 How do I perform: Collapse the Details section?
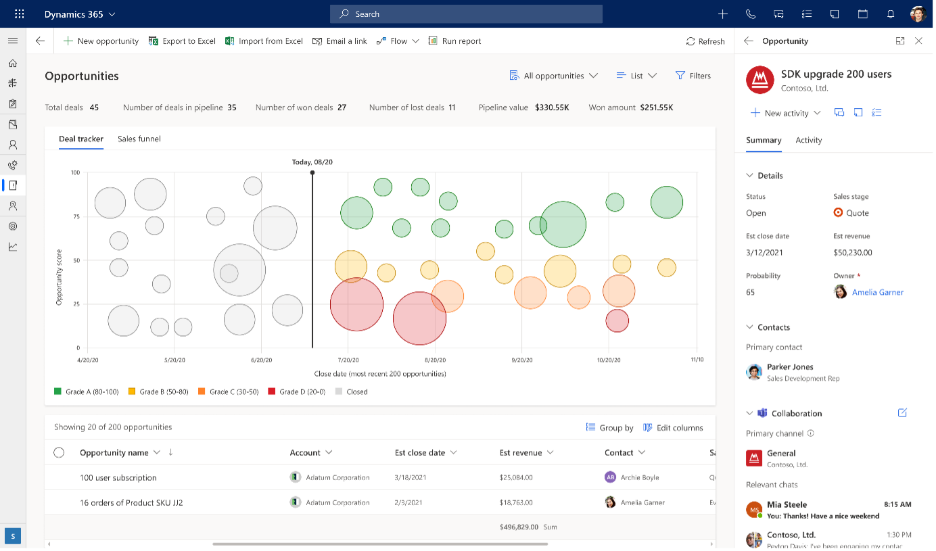tap(749, 175)
